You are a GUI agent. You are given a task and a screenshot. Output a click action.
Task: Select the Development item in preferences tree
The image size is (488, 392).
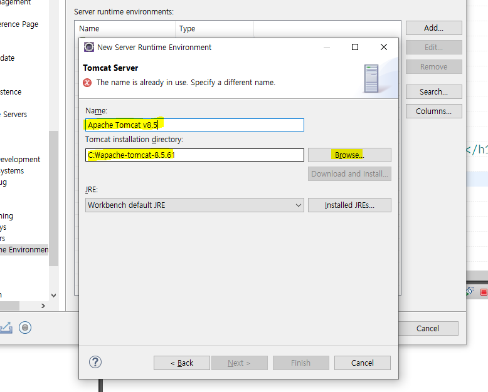tap(20, 159)
